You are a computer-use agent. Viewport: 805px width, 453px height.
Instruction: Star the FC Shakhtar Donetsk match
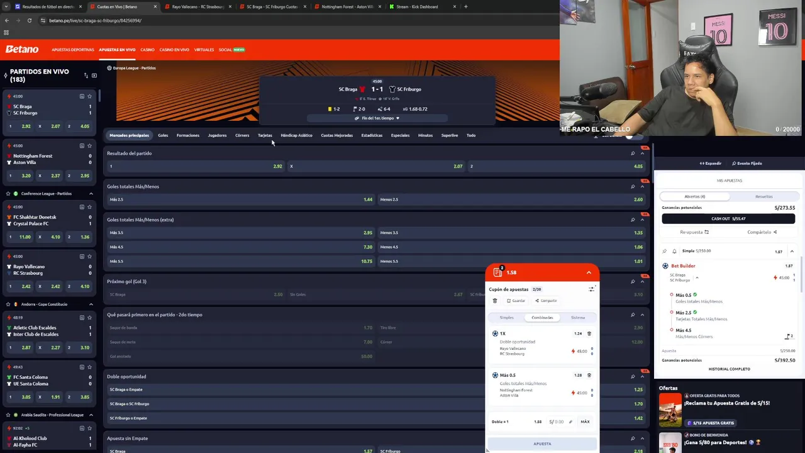(x=90, y=207)
